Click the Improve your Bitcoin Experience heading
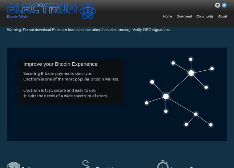This screenshot has width=234, height=168. (x=60, y=64)
